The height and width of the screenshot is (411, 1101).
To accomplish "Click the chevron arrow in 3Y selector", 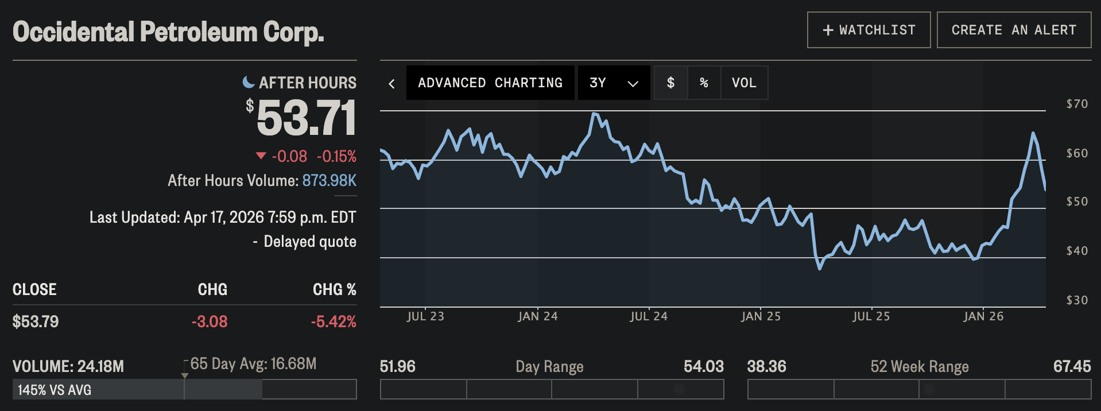I will pos(633,84).
